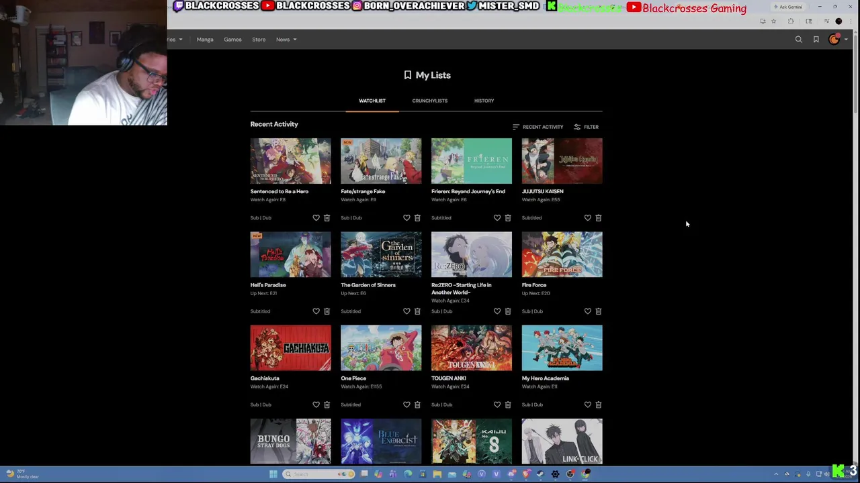Screen dimensions: 860x483
Task: Open Sentenced to Be a Hero thumbnail
Action: pyautogui.click(x=290, y=161)
